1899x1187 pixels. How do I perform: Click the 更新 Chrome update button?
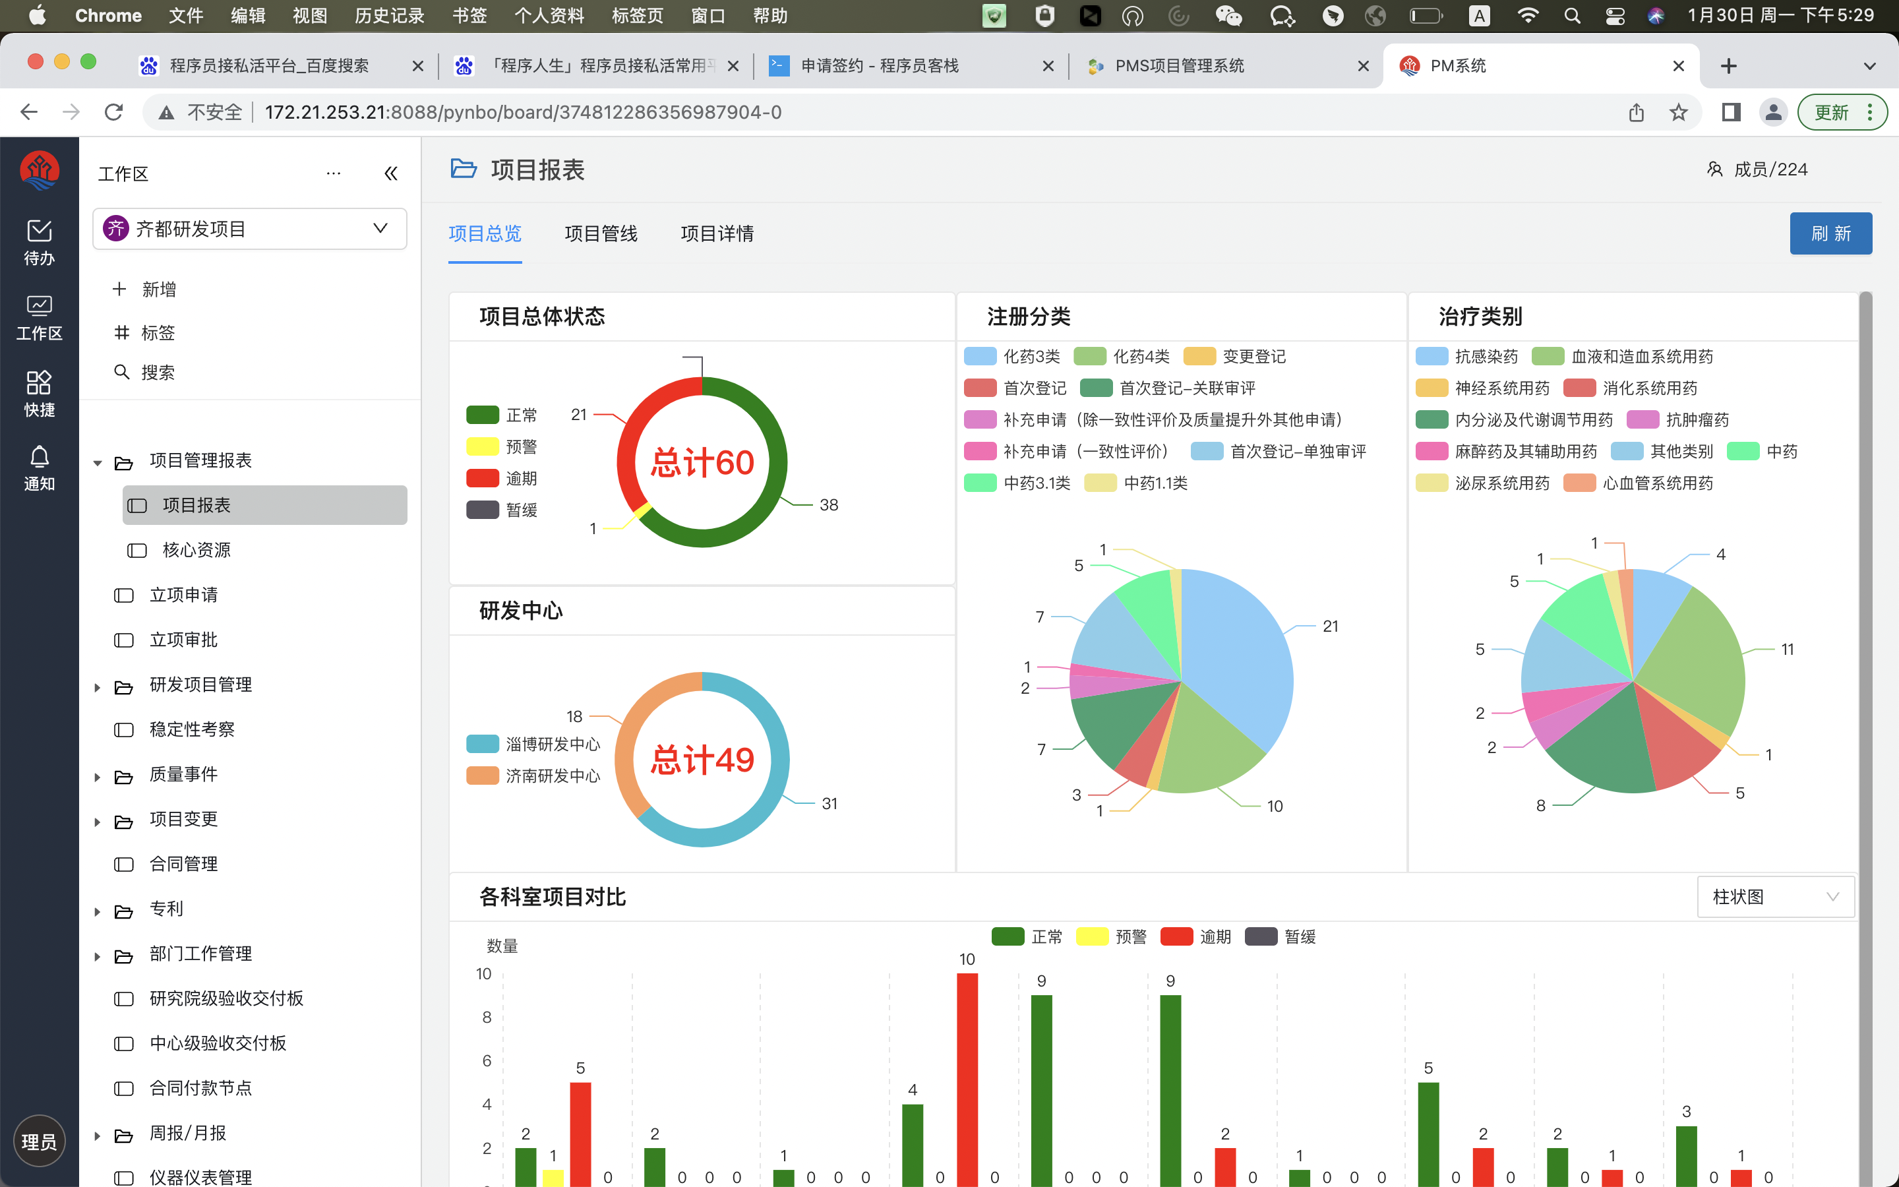tap(1842, 112)
